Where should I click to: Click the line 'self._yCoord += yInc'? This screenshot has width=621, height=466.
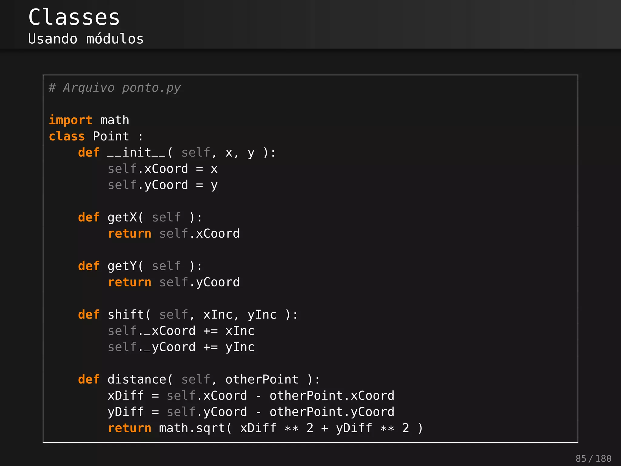click(x=181, y=347)
